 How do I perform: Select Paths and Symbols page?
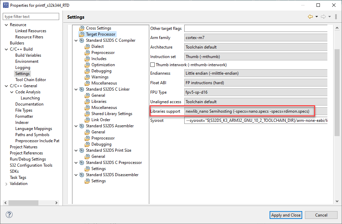point(32,135)
